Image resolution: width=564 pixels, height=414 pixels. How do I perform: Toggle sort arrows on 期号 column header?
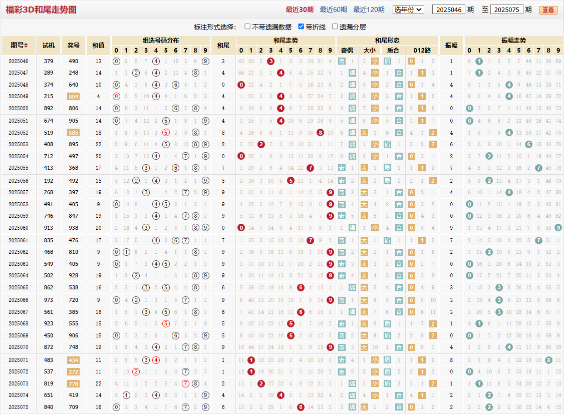(26, 45)
